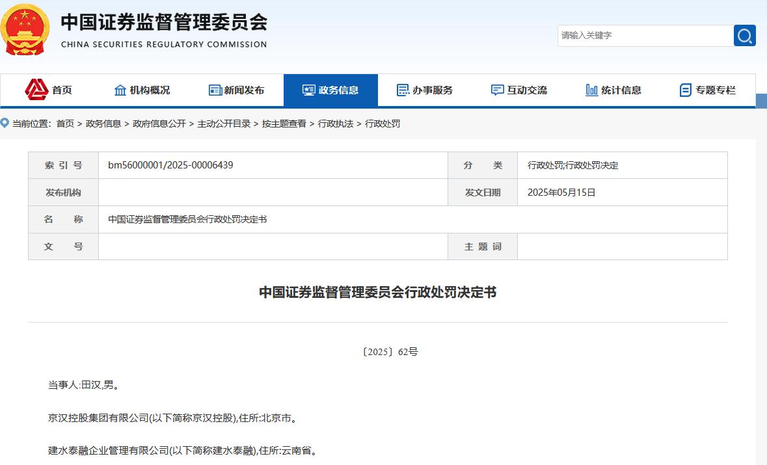
Task: Focus the 请输入关键字 search field
Action: coord(646,36)
